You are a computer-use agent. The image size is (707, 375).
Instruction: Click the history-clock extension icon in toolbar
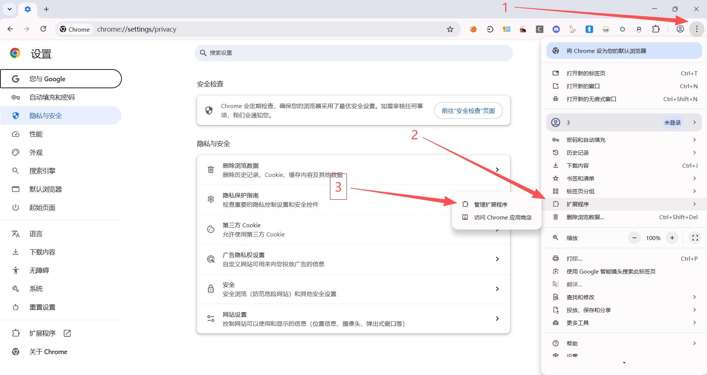click(490, 29)
